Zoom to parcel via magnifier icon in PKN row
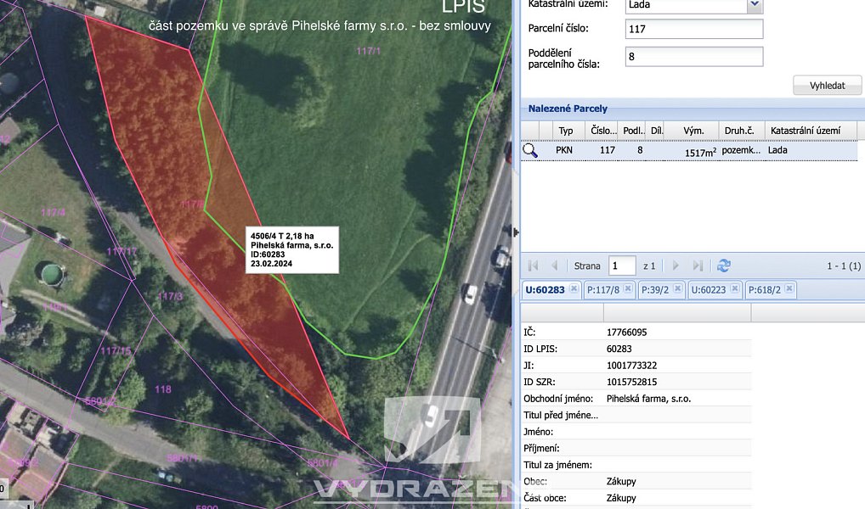The width and height of the screenshot is (865, 509). tap(530, 150)
